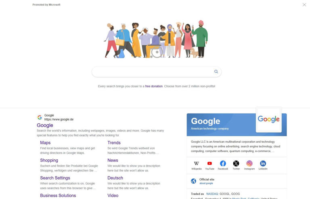This screenshot has height=199, width=310.
Task: Open the main Google result title
Action: 45,125
